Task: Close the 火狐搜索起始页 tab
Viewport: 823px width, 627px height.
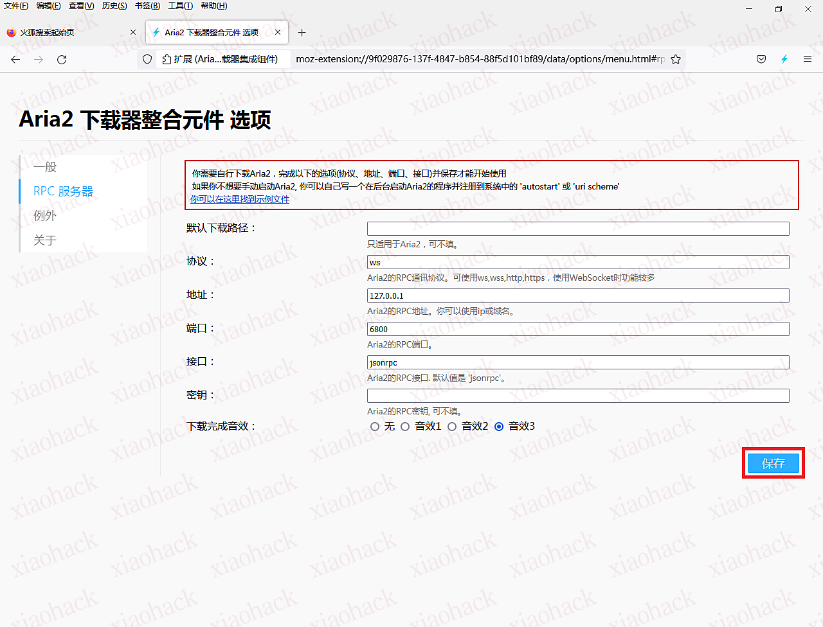Action: coord(133,32)
